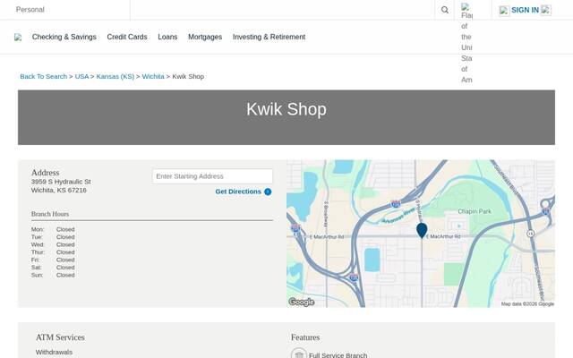Click the USA breadcrumb link
This screenshot has height=358, width=573.
point(81,76)
